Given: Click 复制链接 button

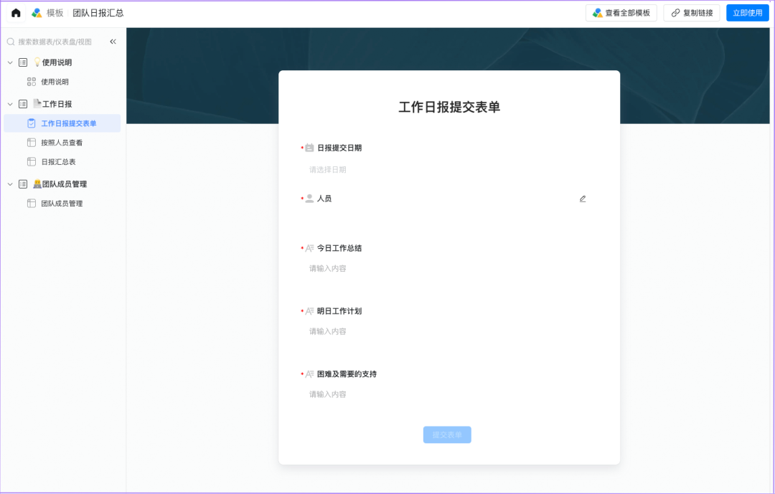Looking at the screenshot, I should point(691,13).
